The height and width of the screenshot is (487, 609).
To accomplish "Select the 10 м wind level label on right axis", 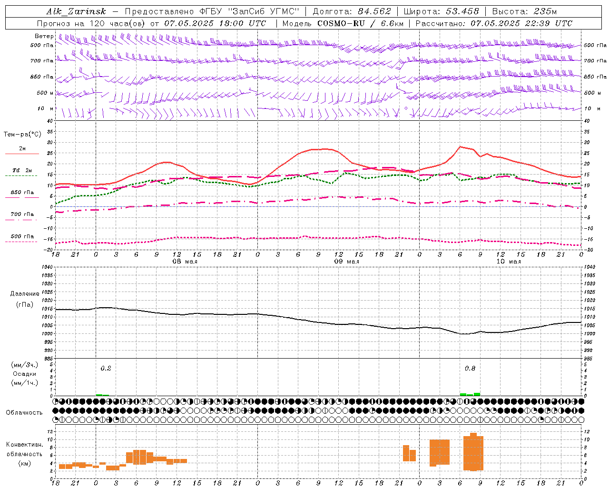I will coord(592,108).
